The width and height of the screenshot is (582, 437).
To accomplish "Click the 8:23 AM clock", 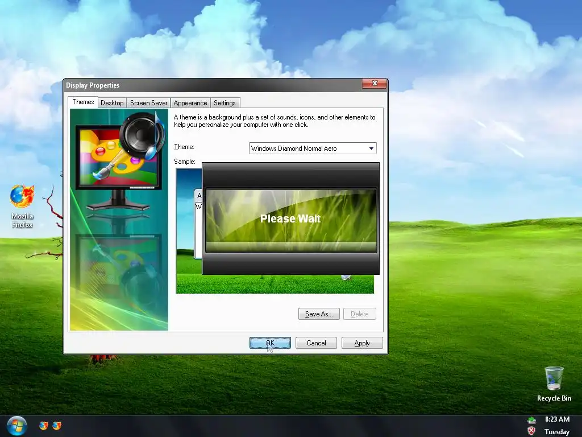I will point(557,419).
